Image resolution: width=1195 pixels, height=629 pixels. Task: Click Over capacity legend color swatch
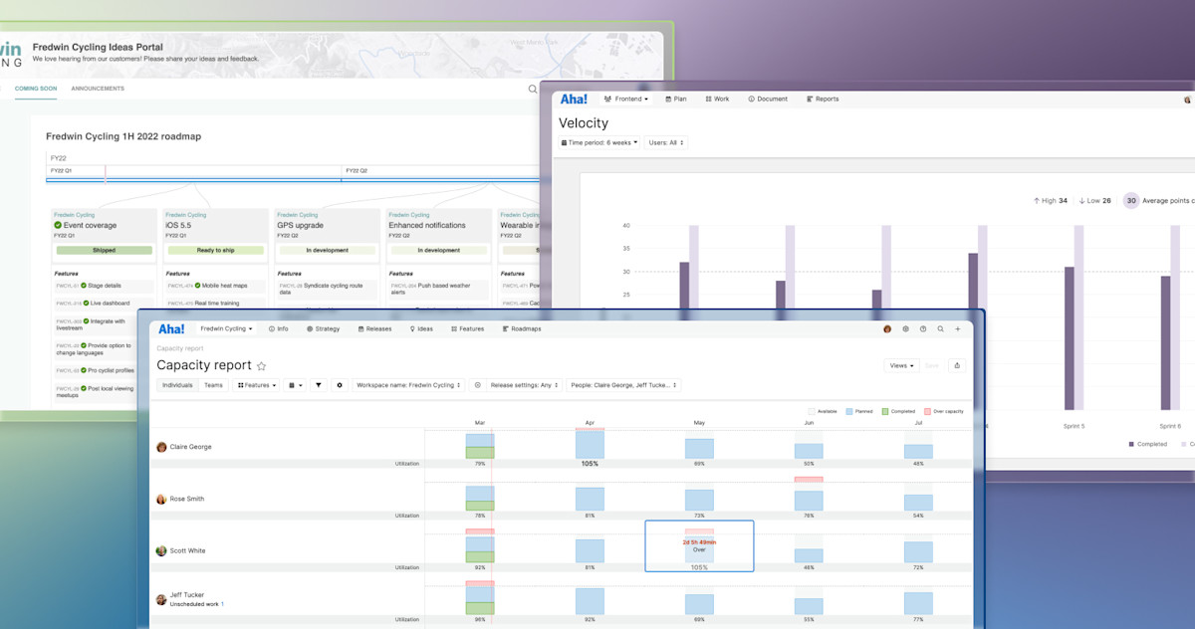926,410
